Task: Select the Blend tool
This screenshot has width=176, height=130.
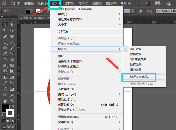Action: click(12, 83)
